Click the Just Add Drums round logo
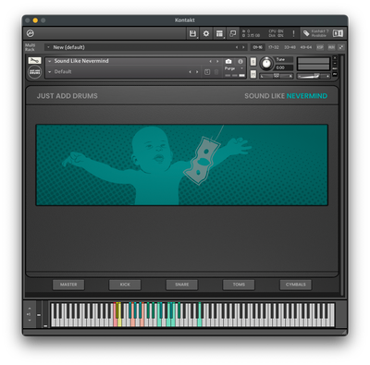This screenshot has height=365, width=370. click(x=34, y=73)
